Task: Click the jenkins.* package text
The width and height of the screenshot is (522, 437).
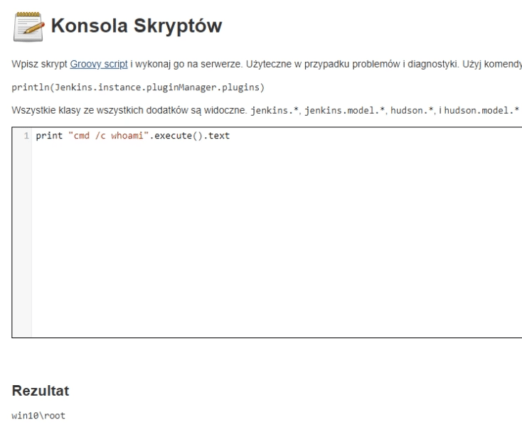Action: [x=275, y=110]
